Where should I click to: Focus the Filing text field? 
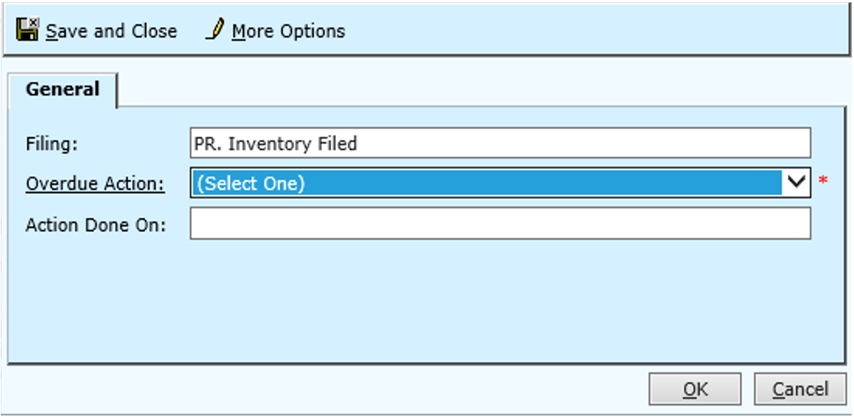[500, 143]
